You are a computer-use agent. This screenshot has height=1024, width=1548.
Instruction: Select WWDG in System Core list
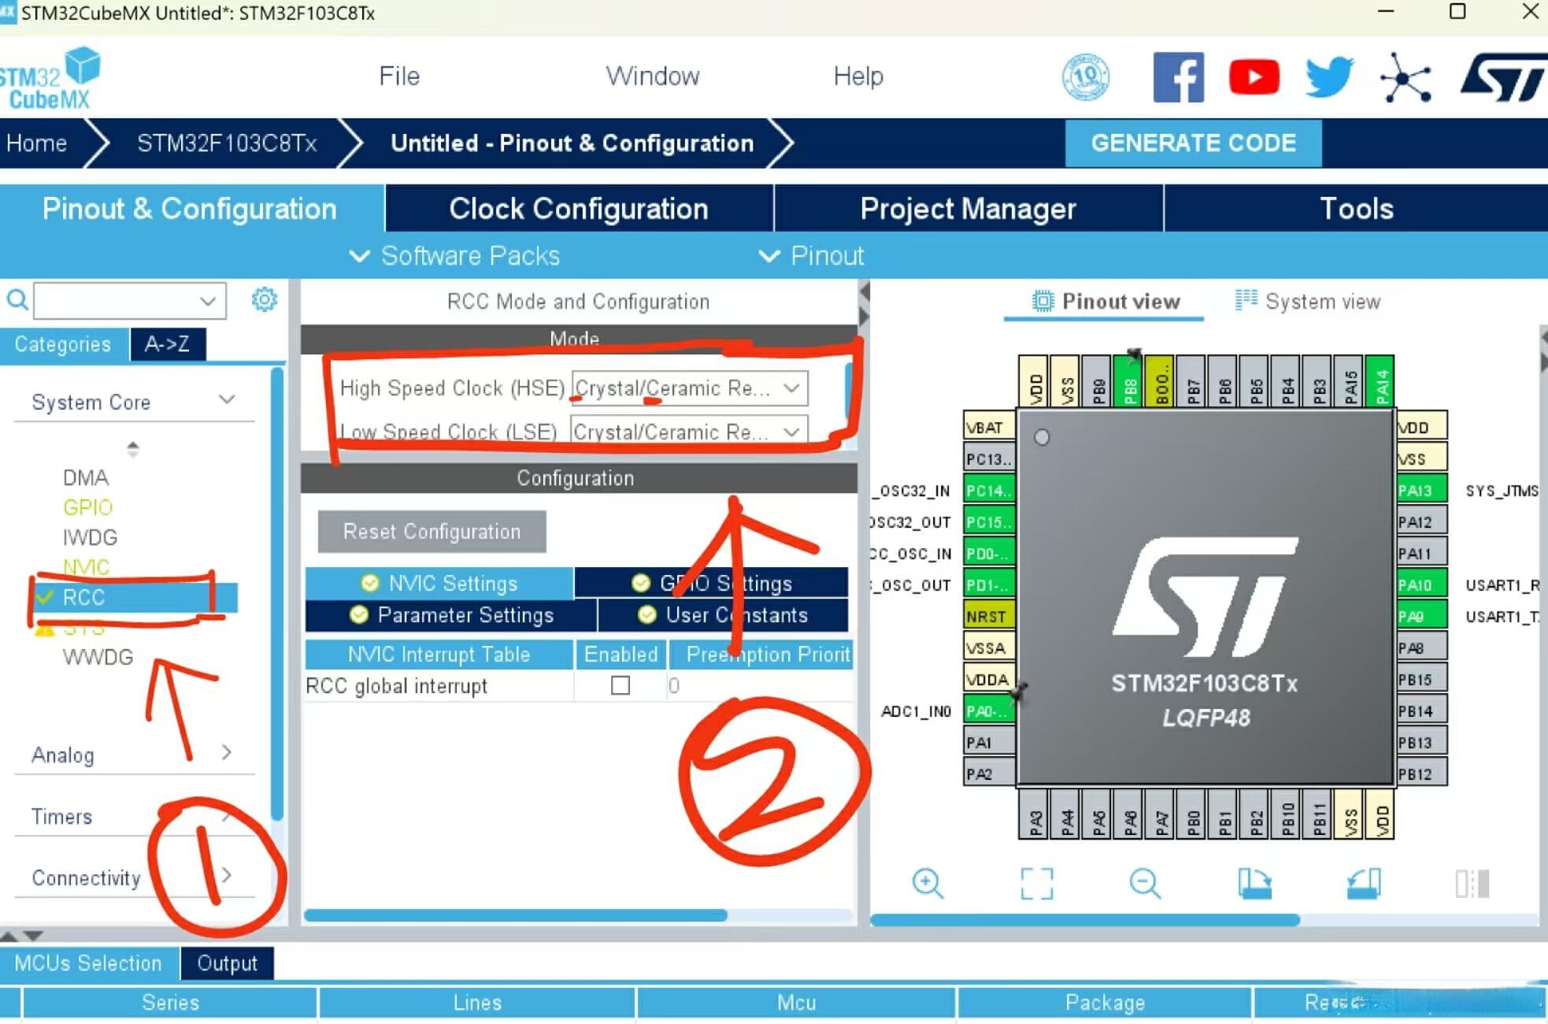coord(98,657)
